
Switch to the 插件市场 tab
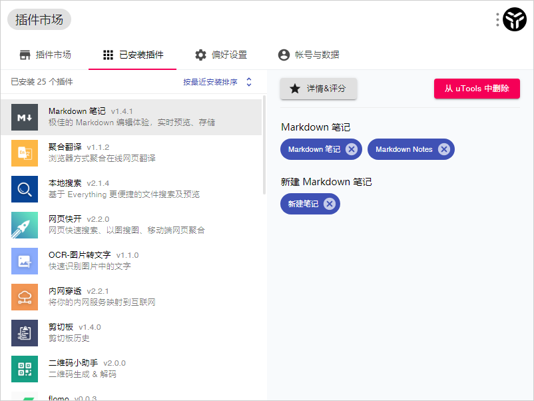pyautogui.click(x=45, y=55)
